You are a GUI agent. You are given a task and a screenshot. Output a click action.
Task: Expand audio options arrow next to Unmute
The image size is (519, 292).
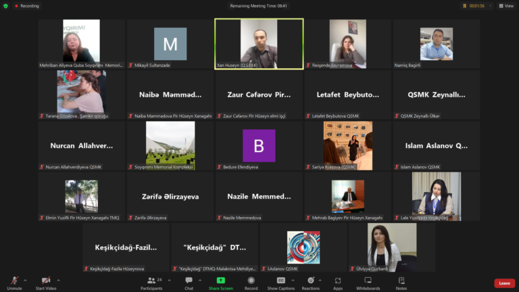(x=25, y=281)
